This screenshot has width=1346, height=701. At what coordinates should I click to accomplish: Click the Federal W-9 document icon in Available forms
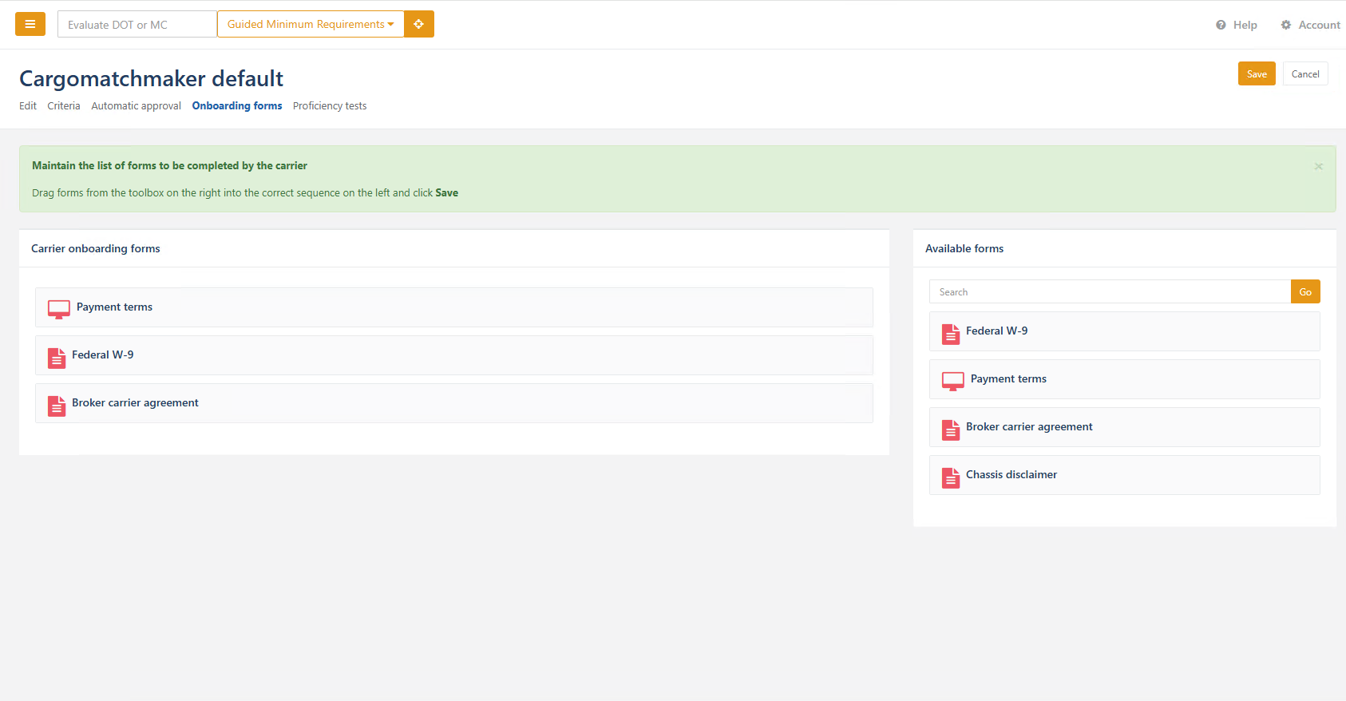[x=951, y=334]
